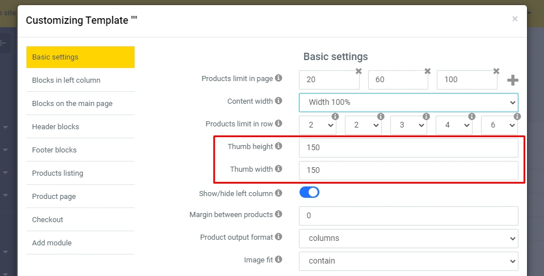The width and height of the screenshot is (544, 276).
Task: Click info icon next to Image fit
Action: 279,260
